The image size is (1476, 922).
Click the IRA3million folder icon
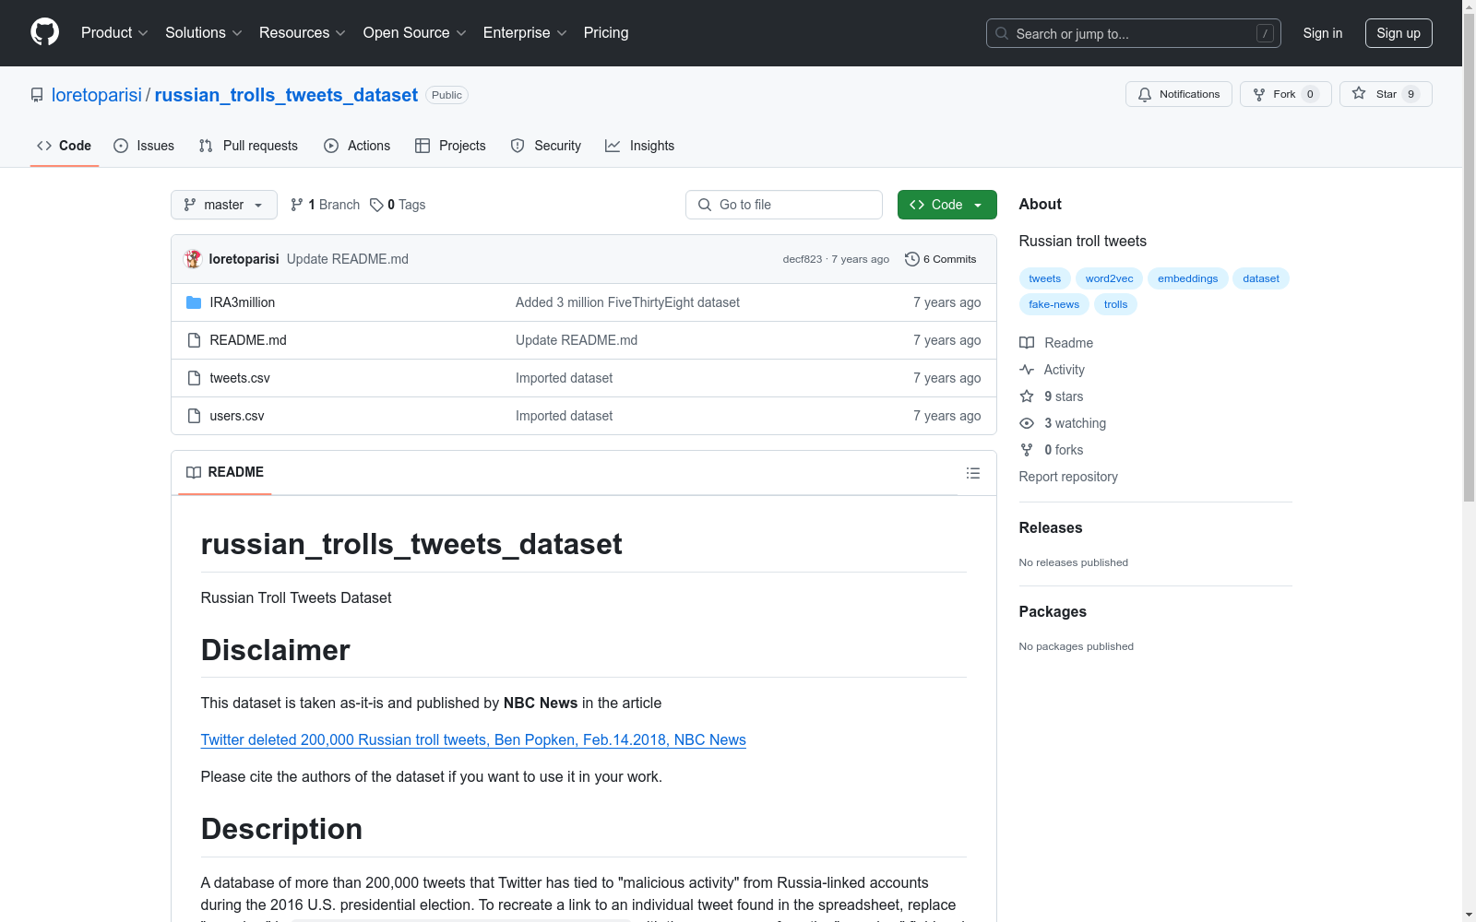tap(194, 302)
